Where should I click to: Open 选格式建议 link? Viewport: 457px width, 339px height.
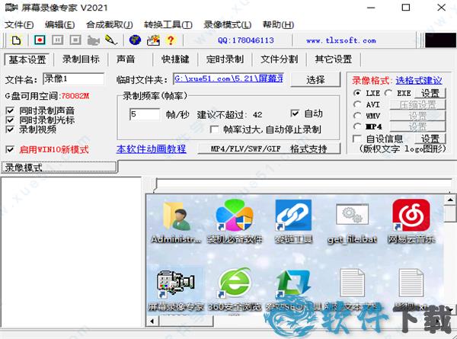(418, 80)
